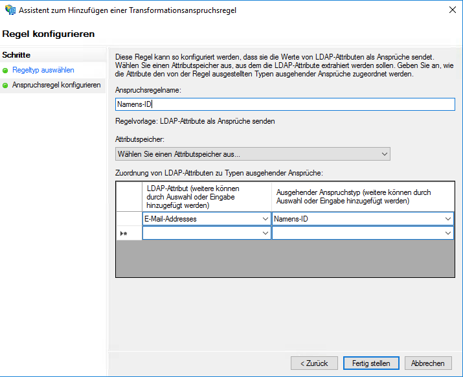Click the Anspruchsregelname text field
Viewport: 463px width, 377px height.
tap(285, 104)
